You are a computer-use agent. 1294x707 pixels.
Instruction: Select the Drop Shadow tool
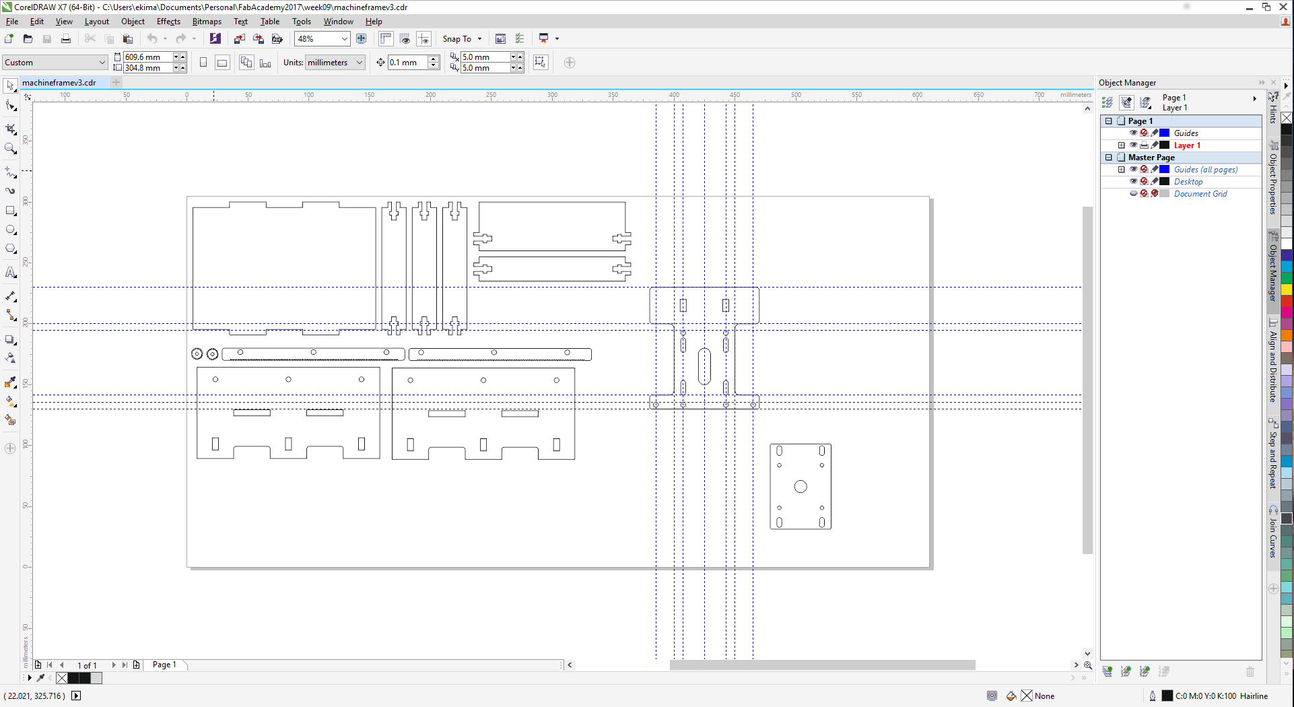coord(10,339)
